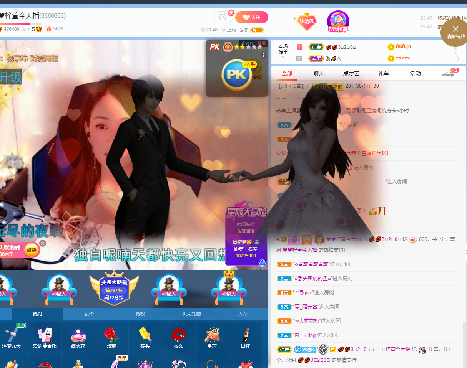
Task: Click the 头条大明星 badge
Action: [x=114, y=289]
